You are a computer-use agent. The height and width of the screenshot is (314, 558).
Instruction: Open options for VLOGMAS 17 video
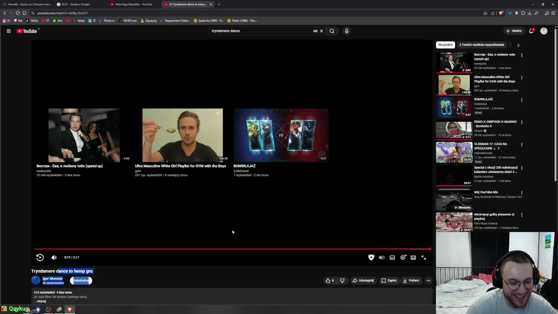coord(521,144)
